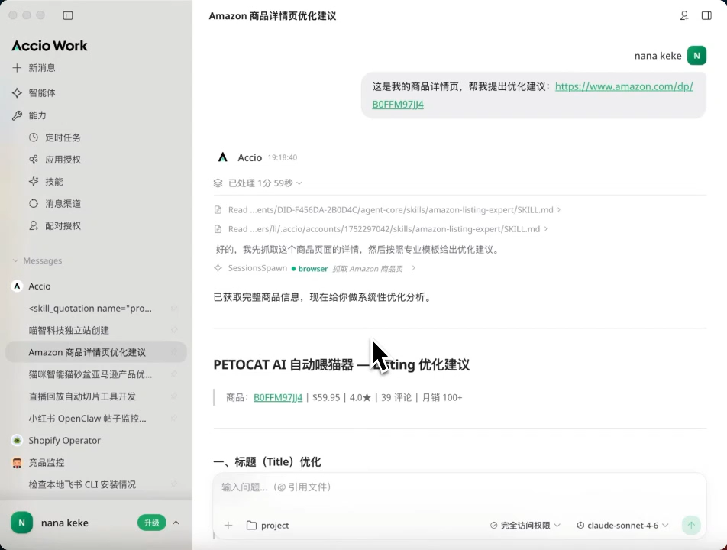Click the circular icon beside 消息渠道
Image resolution: width=727 pixels, height=550 pixels.
click(34, 204)
